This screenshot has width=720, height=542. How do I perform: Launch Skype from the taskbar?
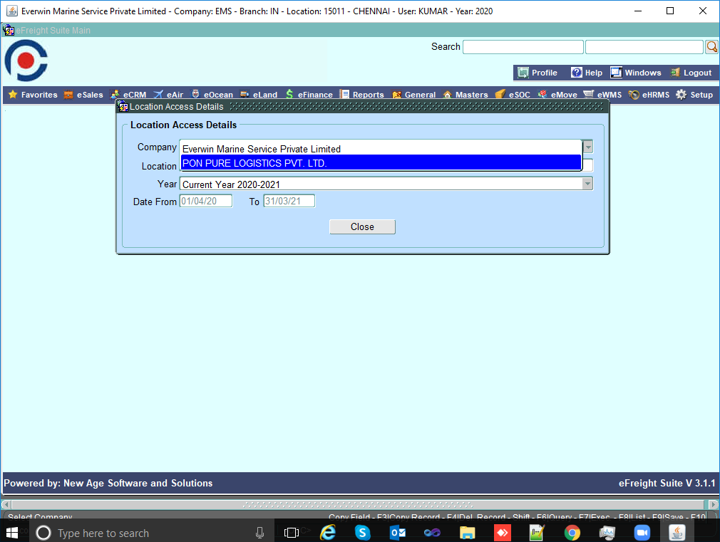tap(362, 532)
